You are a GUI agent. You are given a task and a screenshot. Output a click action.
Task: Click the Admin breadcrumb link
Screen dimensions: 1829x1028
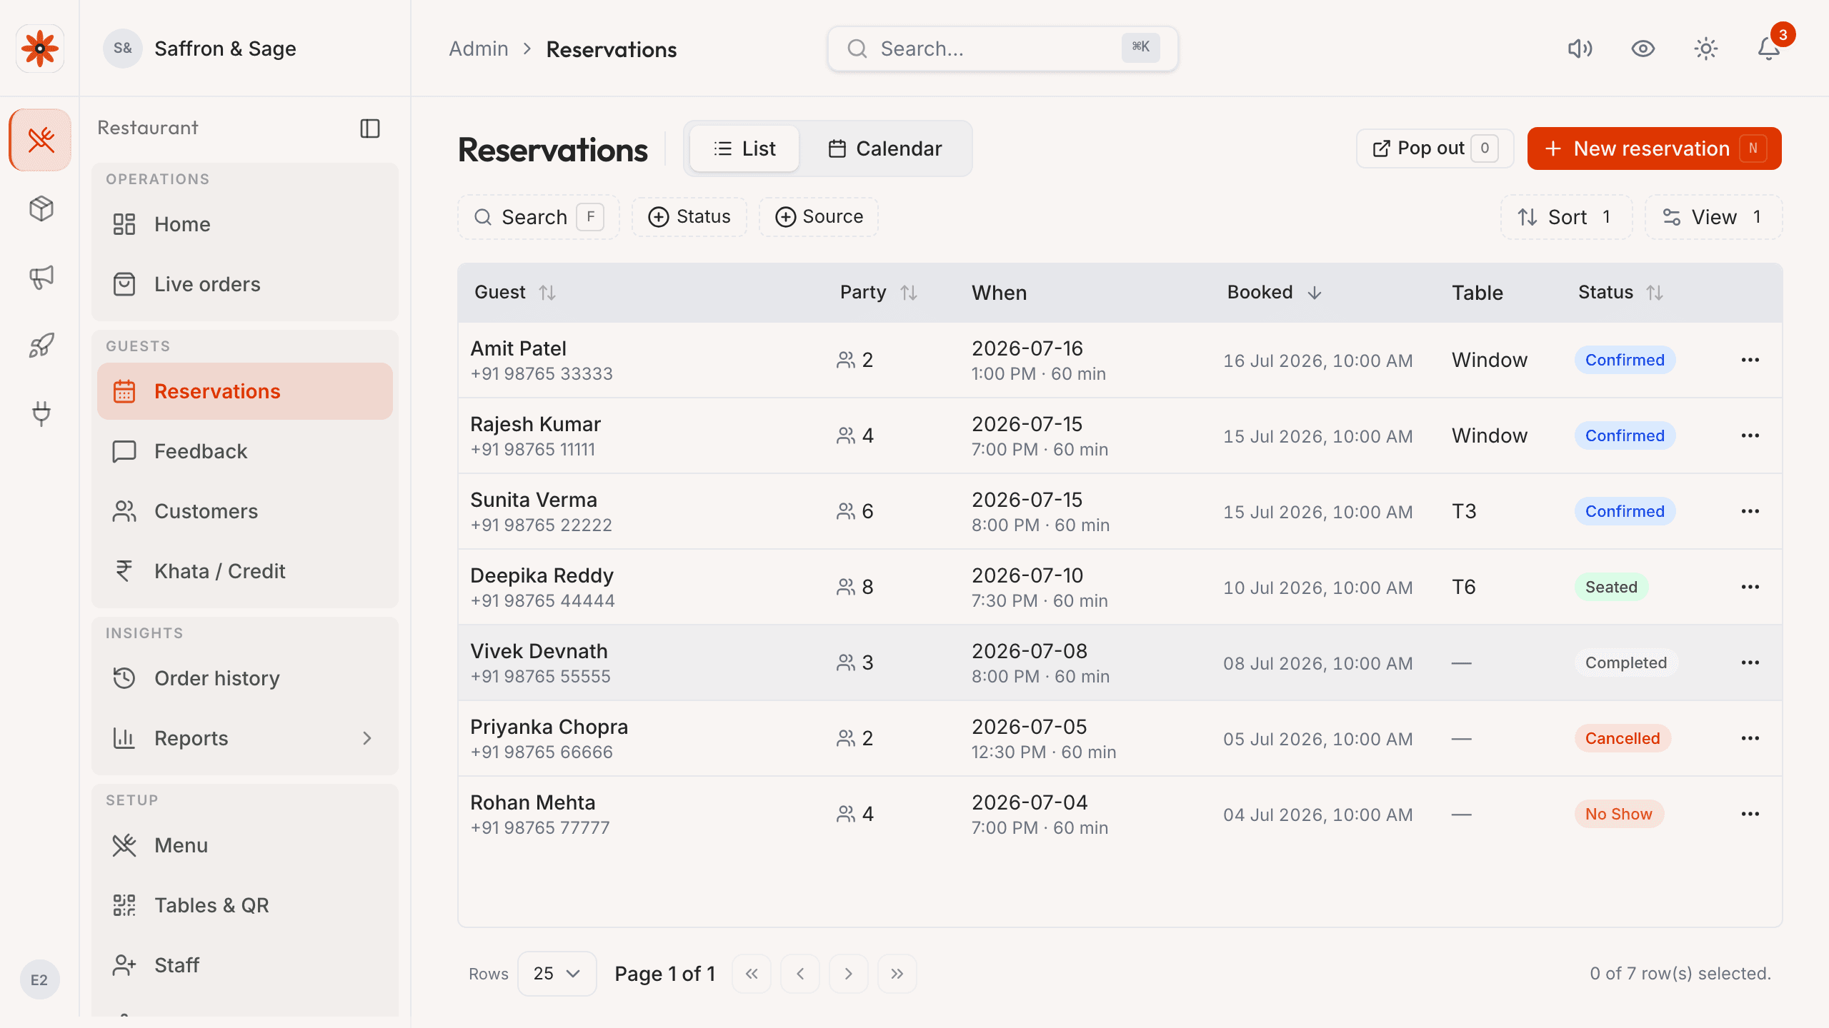tap(479, 49)
